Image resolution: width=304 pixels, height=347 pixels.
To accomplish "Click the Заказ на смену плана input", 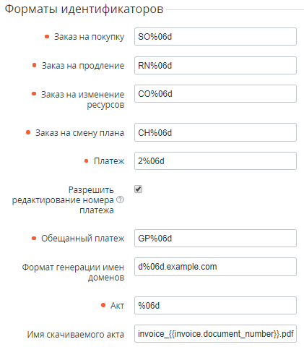I will (215, 132).
